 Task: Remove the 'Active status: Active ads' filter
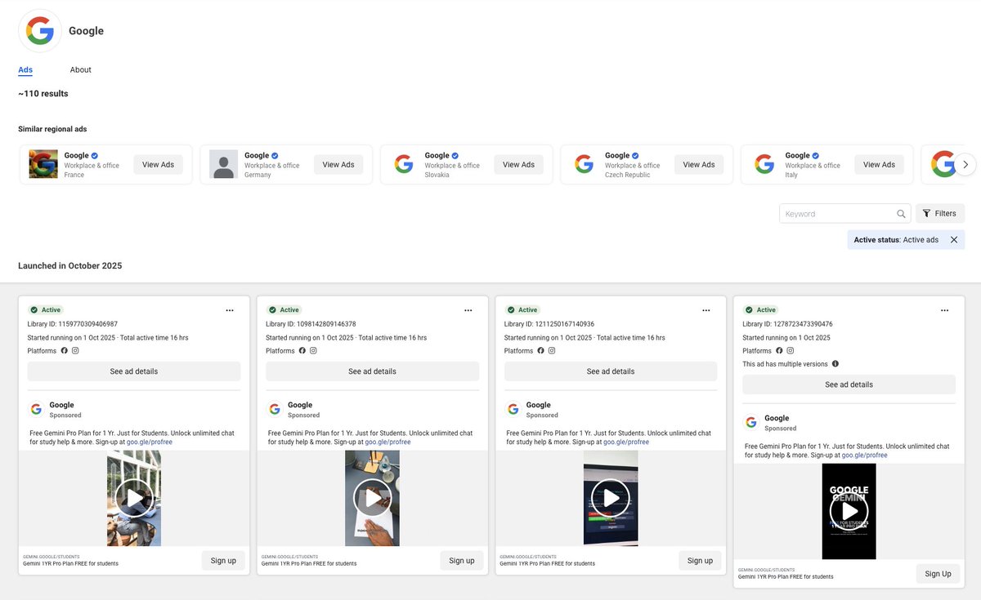(954, 239)
